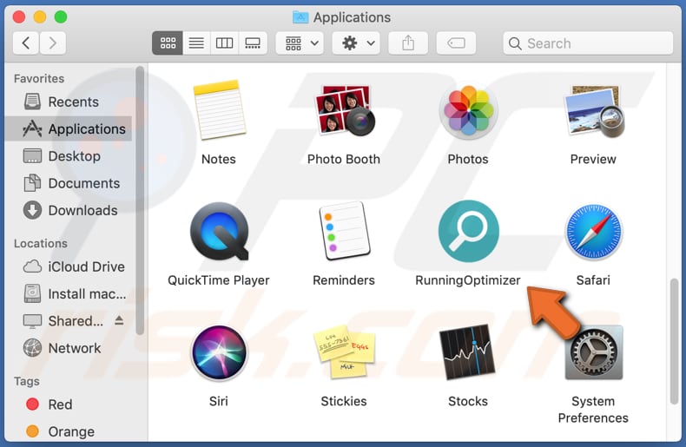The height and width of the screenshot is (447, 686).
Task: Open the Stickies app
Action: [x=344, y=354]
